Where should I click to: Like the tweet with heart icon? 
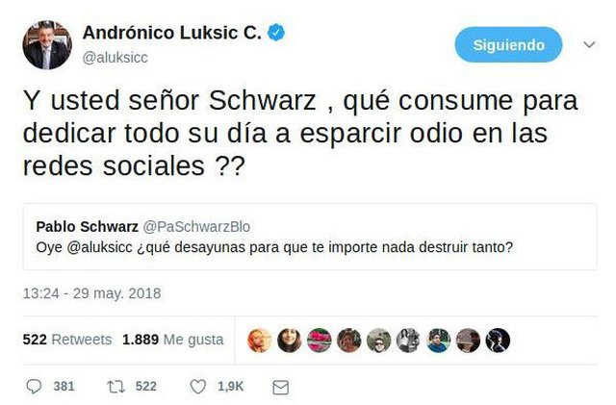pos(198,387)
